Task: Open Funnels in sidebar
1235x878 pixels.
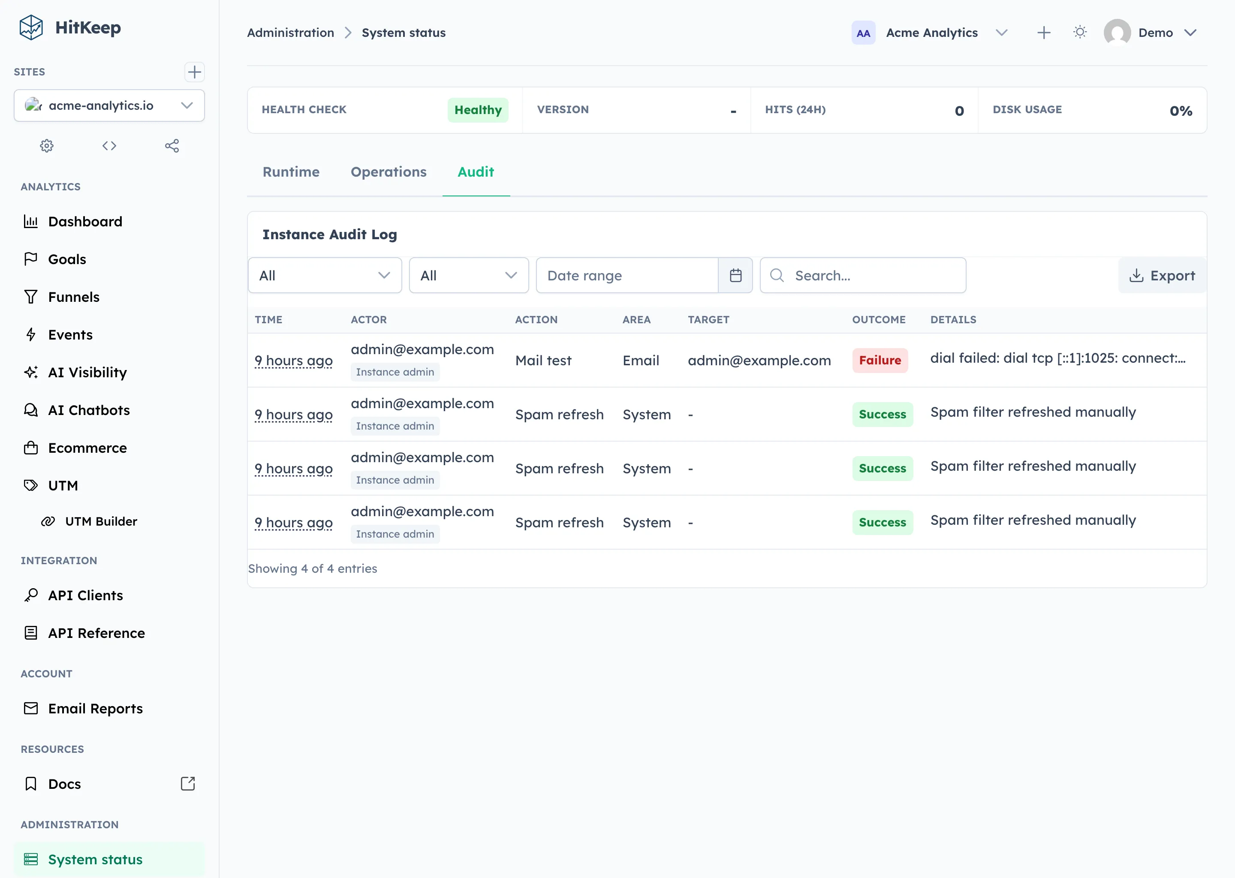Action: coord(109,297)
